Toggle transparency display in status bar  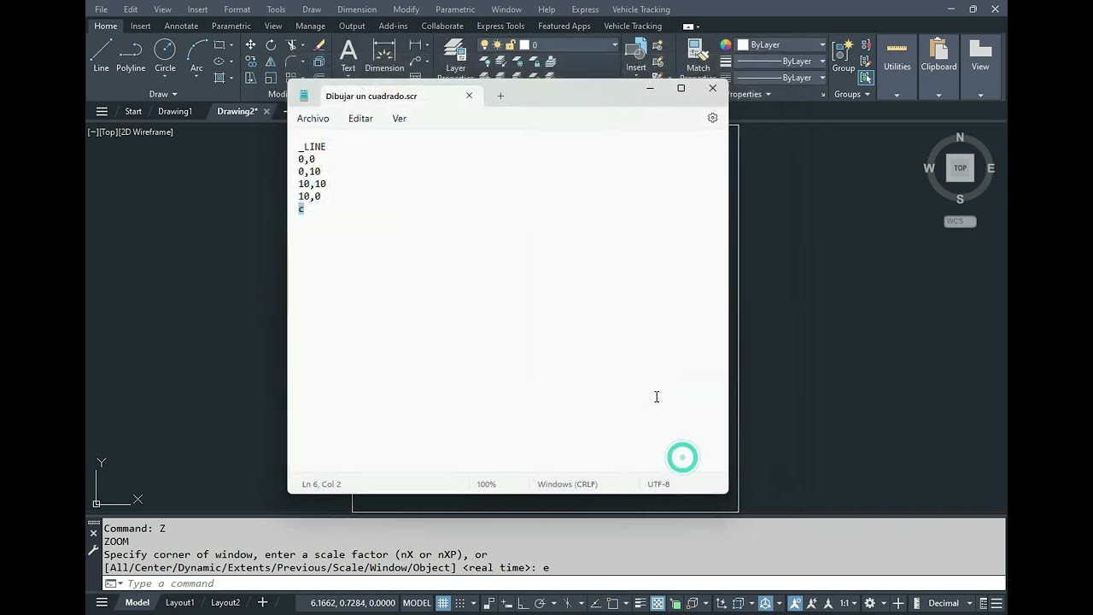coord(658,603)
